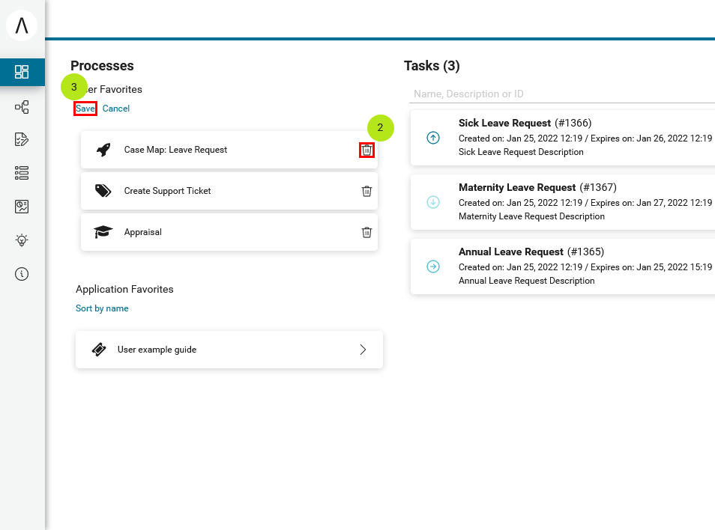
Task: Select Case Map: Leave Request label
Action: 175,150
